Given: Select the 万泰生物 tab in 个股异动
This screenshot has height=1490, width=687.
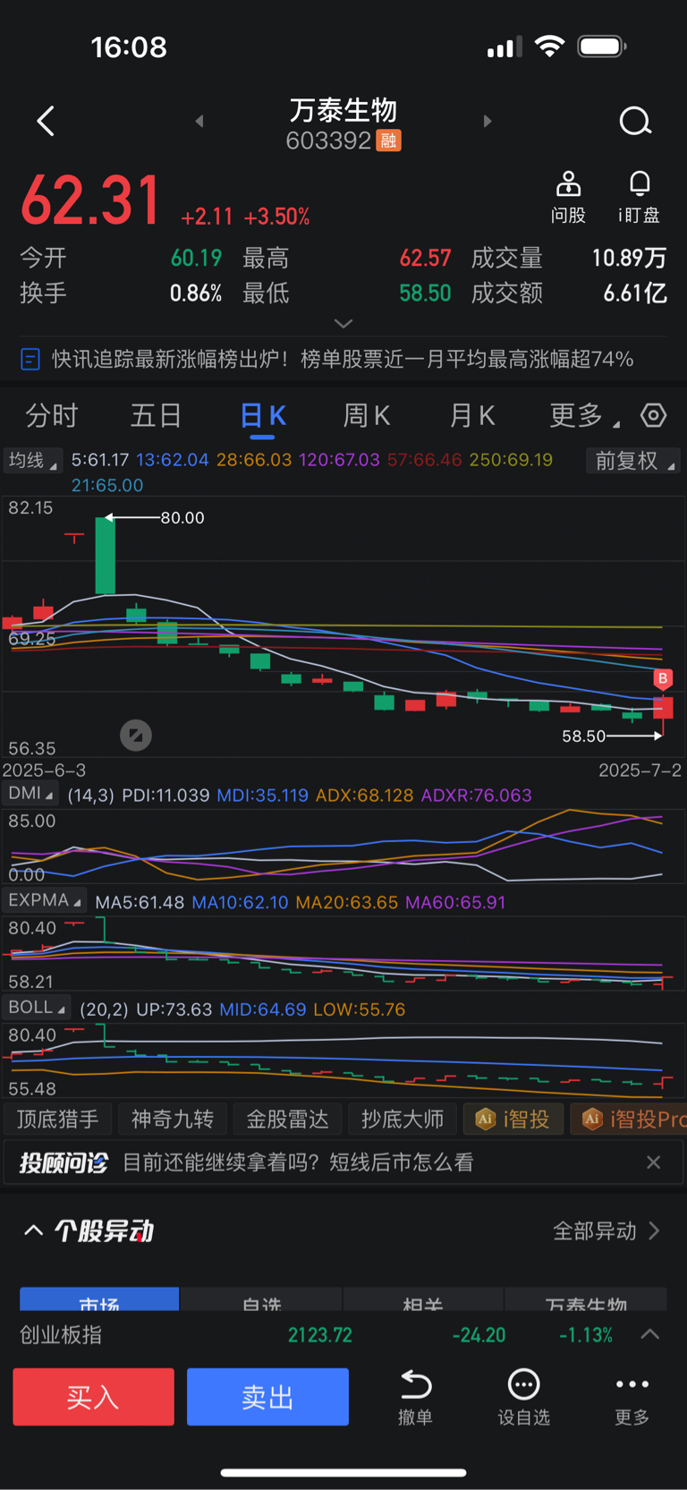Looking at the screenshot, I should (586, 1300).
